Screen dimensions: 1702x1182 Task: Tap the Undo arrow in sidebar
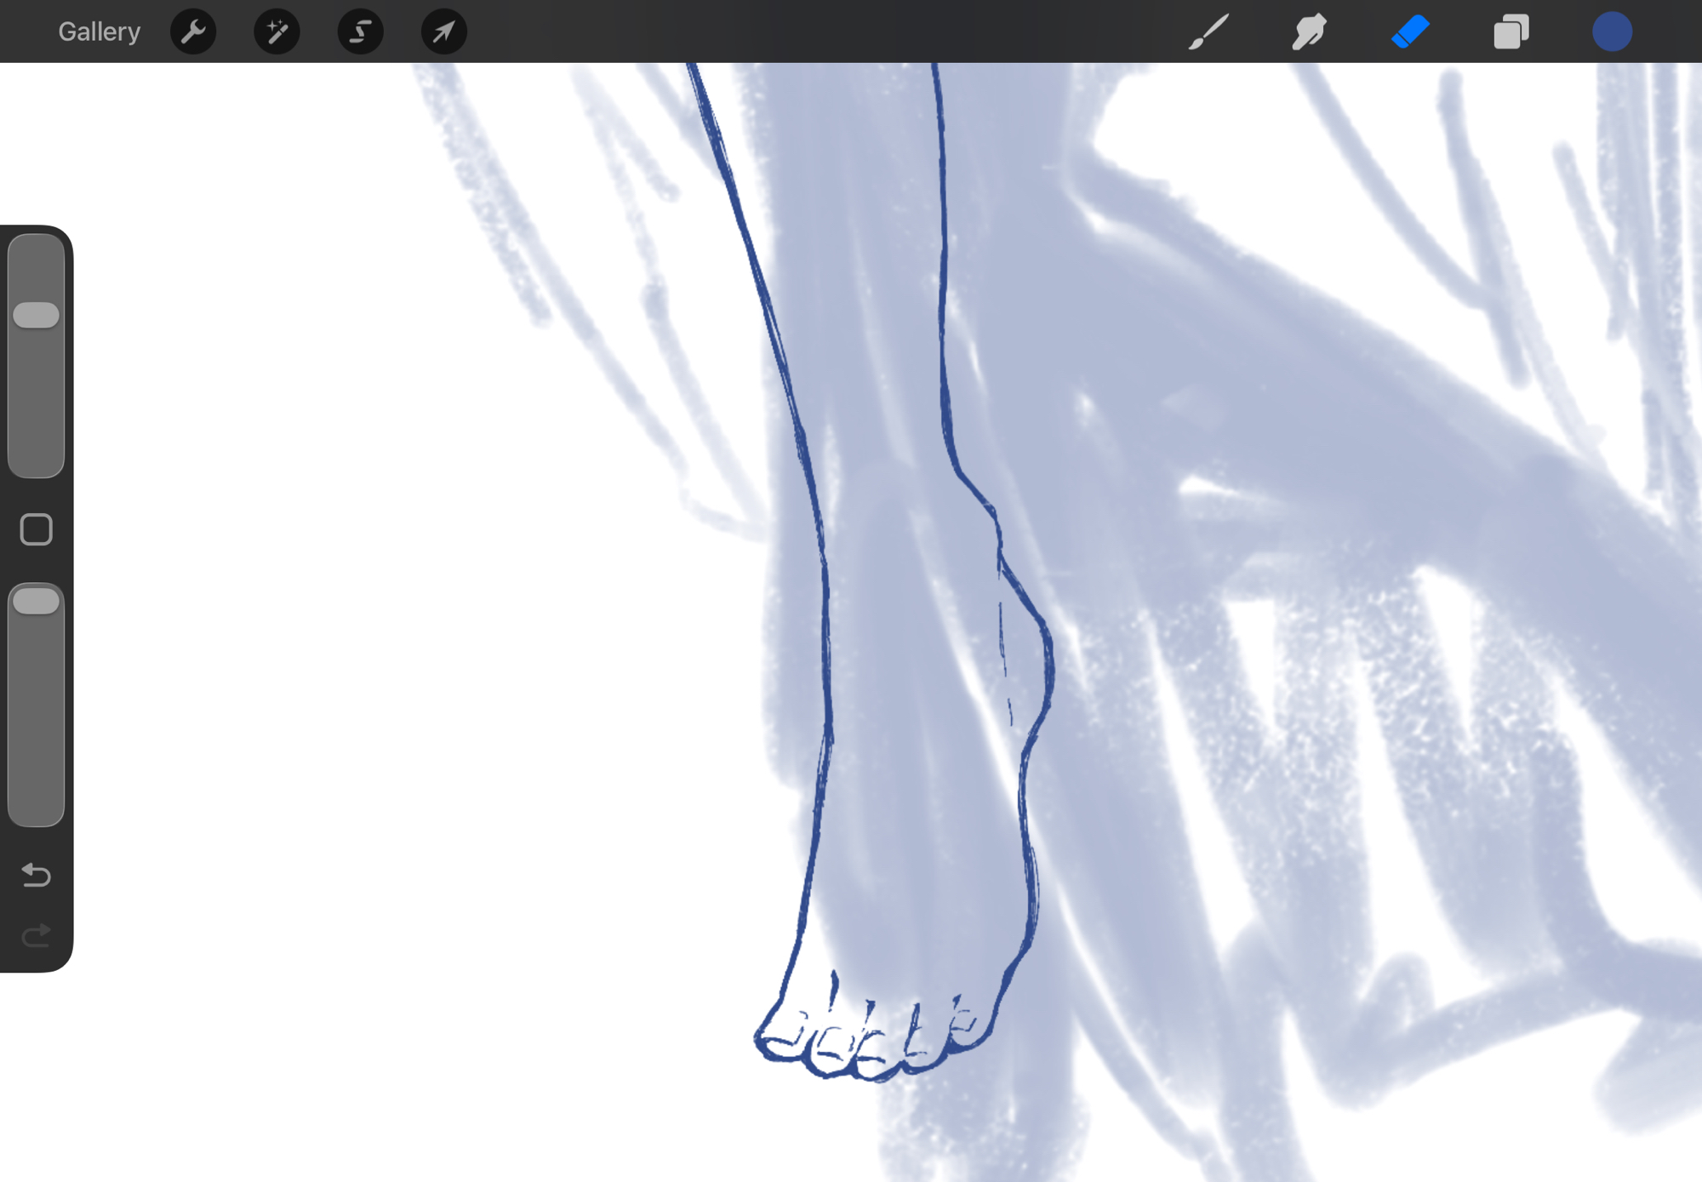36,874
